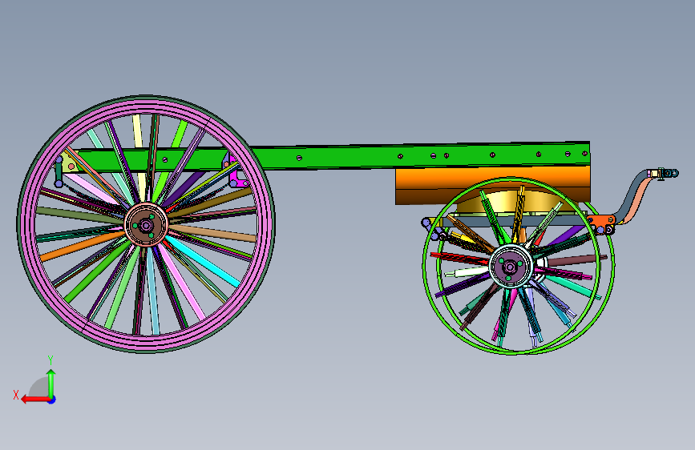The height and width of the screenshot is (450, 695).
Task: Click the red X axis arrow of the triad
Action: [x=34, y=400]
